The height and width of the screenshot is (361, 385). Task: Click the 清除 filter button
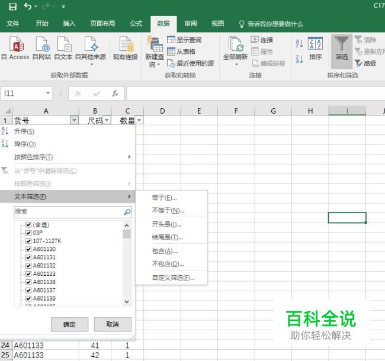[x=365, y=40]
